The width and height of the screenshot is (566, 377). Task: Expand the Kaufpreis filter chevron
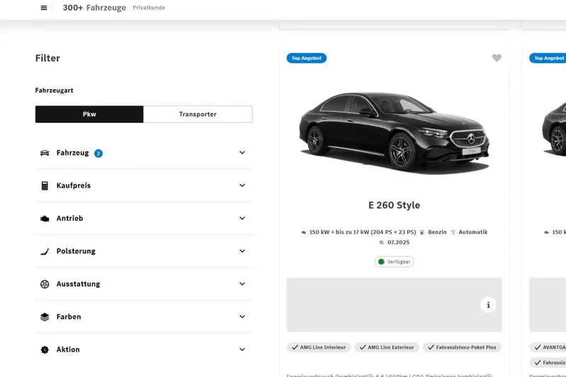coord(242,186)
